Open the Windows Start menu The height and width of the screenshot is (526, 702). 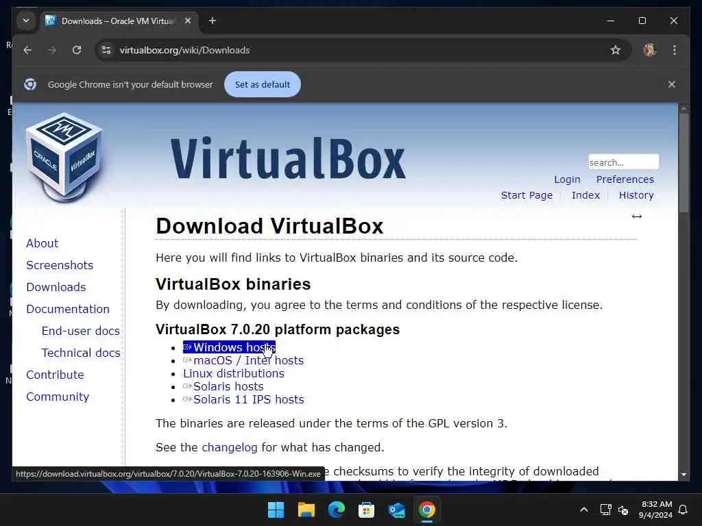click(276, 510)
